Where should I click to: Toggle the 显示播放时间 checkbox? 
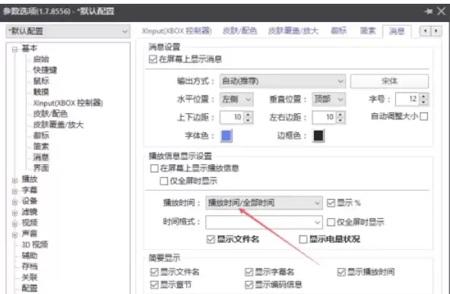click(x=341, y=272)
